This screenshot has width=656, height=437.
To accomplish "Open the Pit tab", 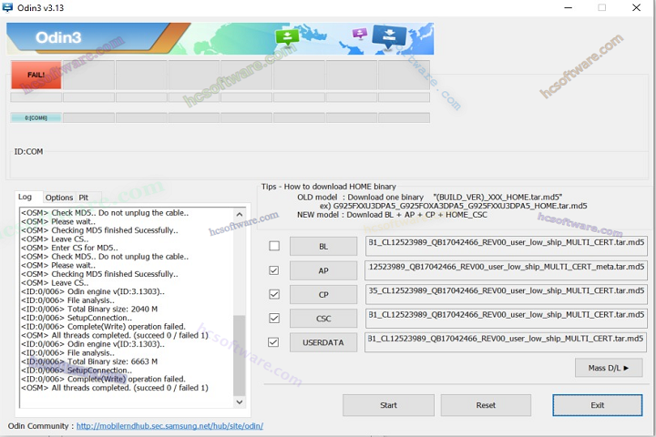I will point(84,198).
